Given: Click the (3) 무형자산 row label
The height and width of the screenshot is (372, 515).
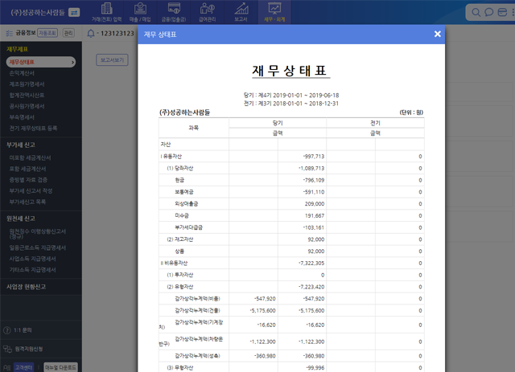Looking at the screenshot, I should pyautogui.click(x=180, y=368).
